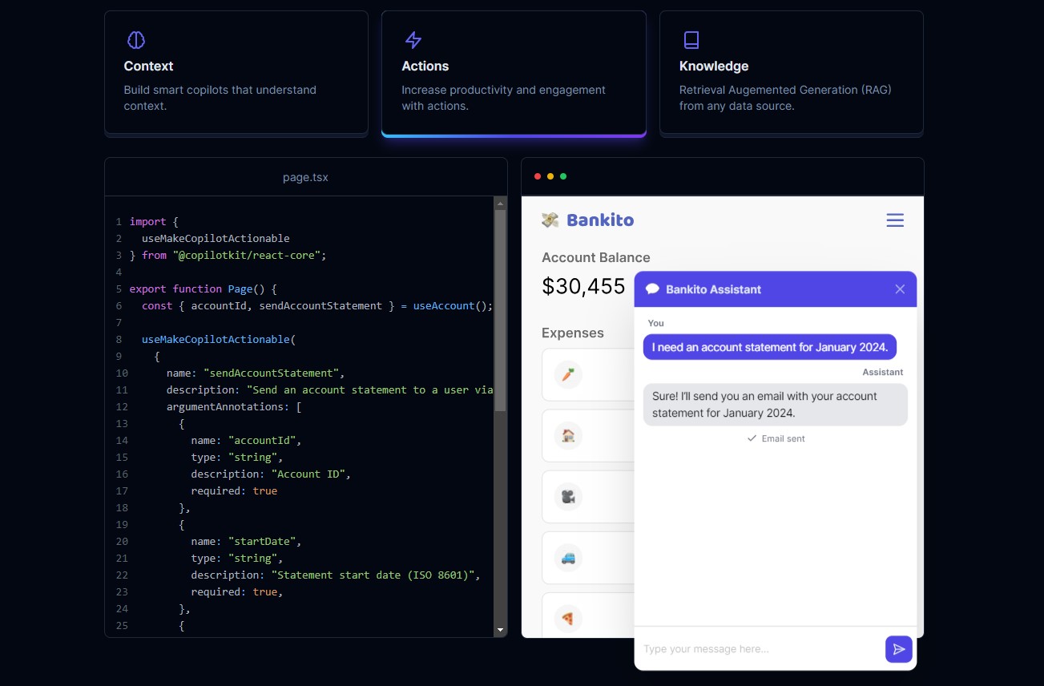Click the page.tsx file tab
Screen dimensions: 1044x686
pos(305,177)
